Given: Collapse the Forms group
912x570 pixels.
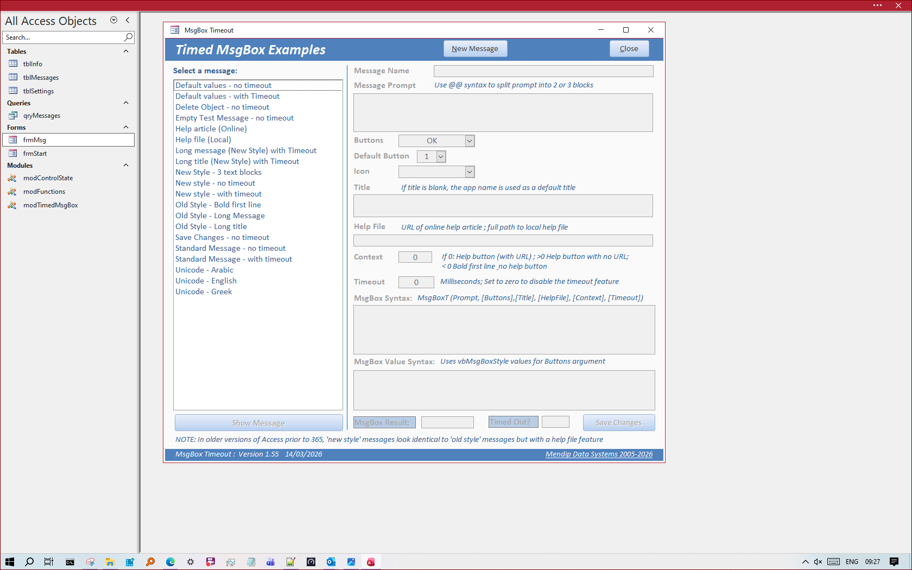Looking at the screenshot, I should [126, 127].
